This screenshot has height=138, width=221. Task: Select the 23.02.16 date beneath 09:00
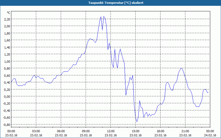pyautogui.click(x=86, y=135)
